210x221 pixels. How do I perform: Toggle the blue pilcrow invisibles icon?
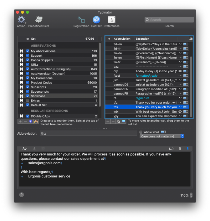click(x=187, y=149)
